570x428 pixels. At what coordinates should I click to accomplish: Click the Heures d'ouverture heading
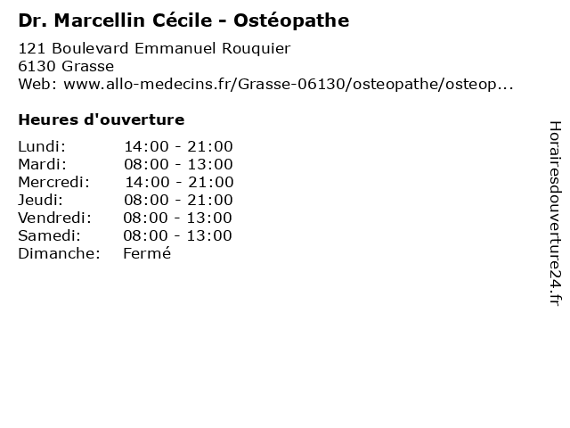101,119
